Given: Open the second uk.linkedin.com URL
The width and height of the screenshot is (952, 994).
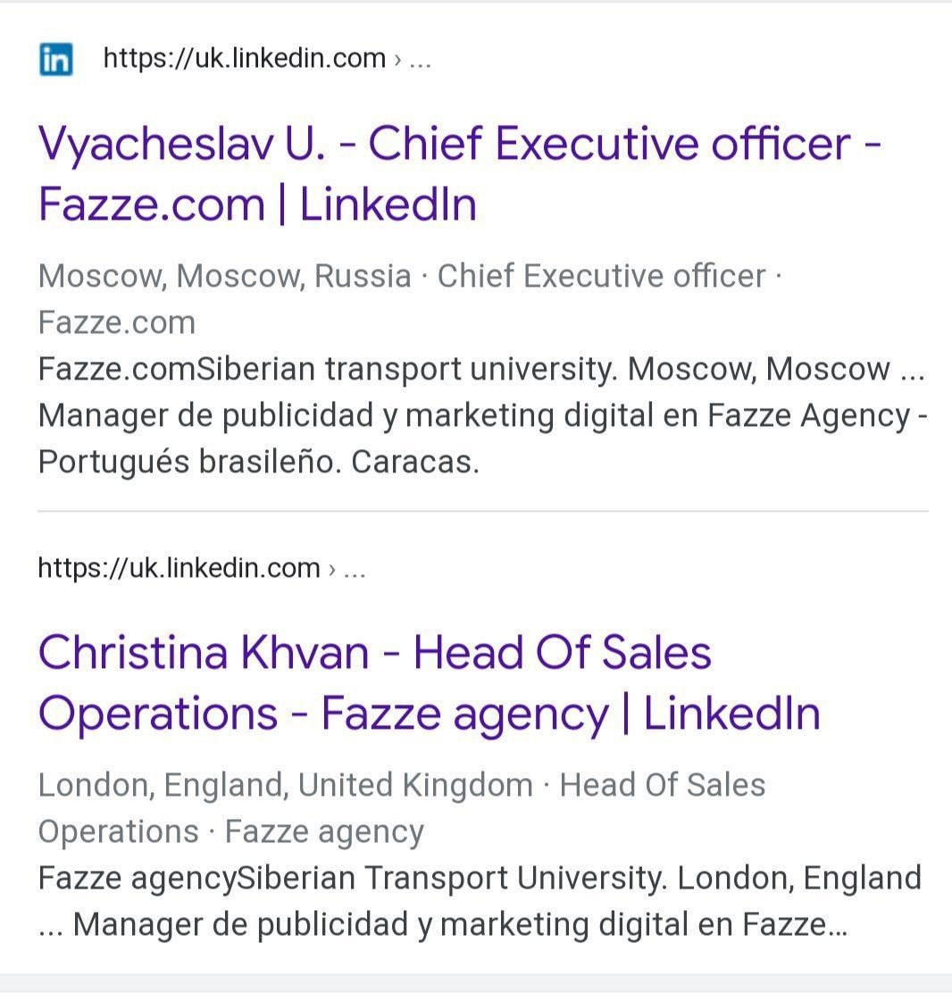Looking at the screenshot, I should [179, 568].
